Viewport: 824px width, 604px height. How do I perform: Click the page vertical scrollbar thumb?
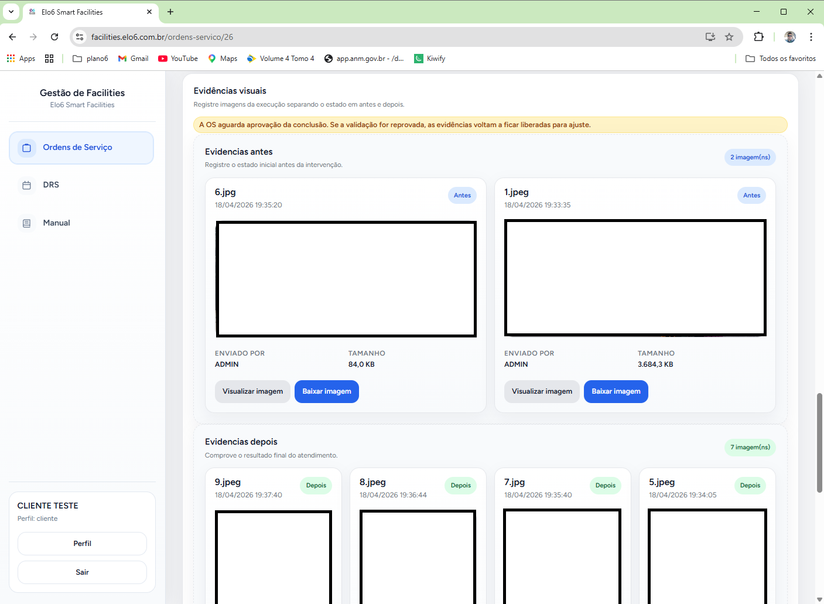[x=820, y=443]
